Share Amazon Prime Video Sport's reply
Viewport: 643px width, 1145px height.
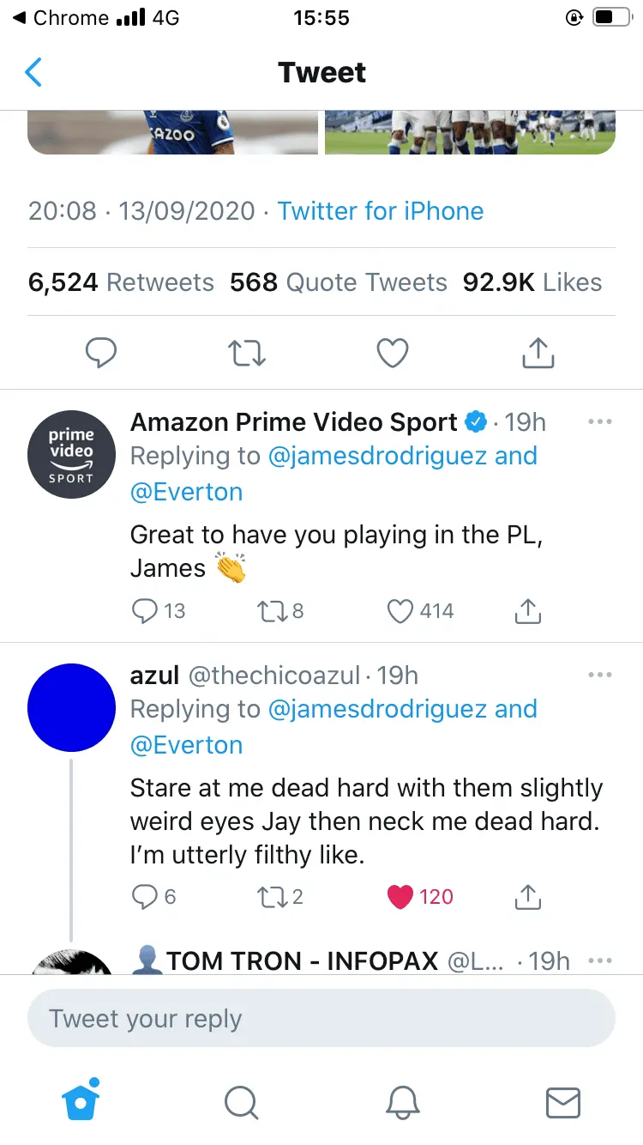click(528, 611)
